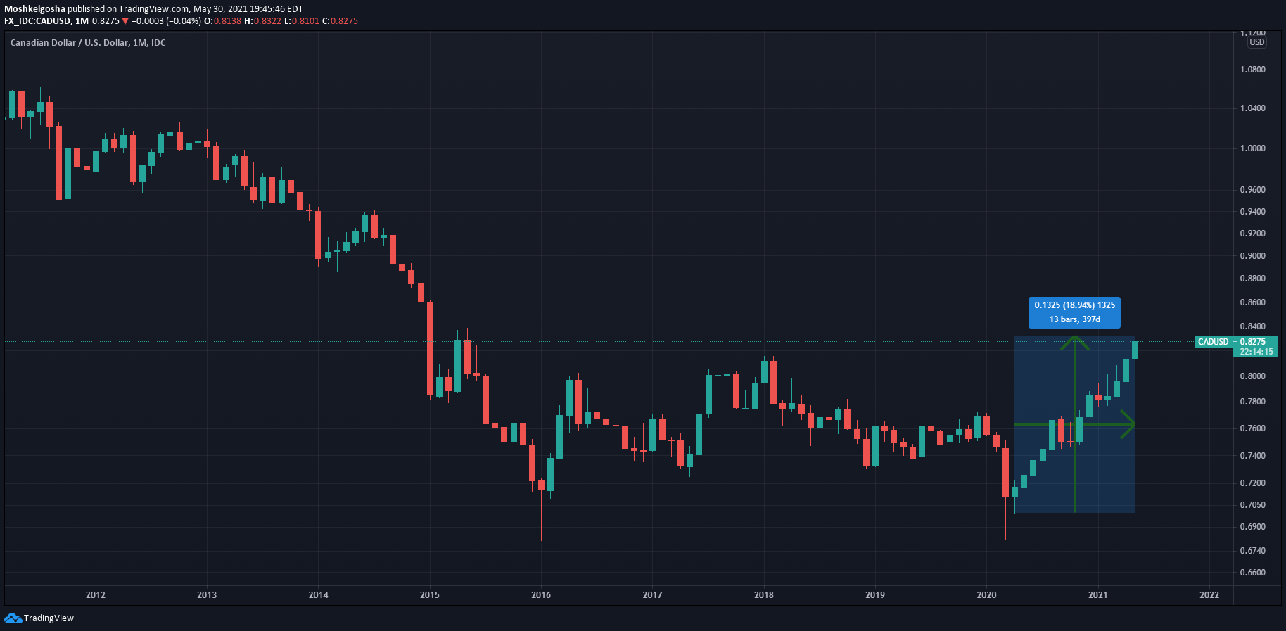Viewport: 1286px width, 631px height.
Task: Click the 2013 label on time axis
Action: [x=207, y=595]
